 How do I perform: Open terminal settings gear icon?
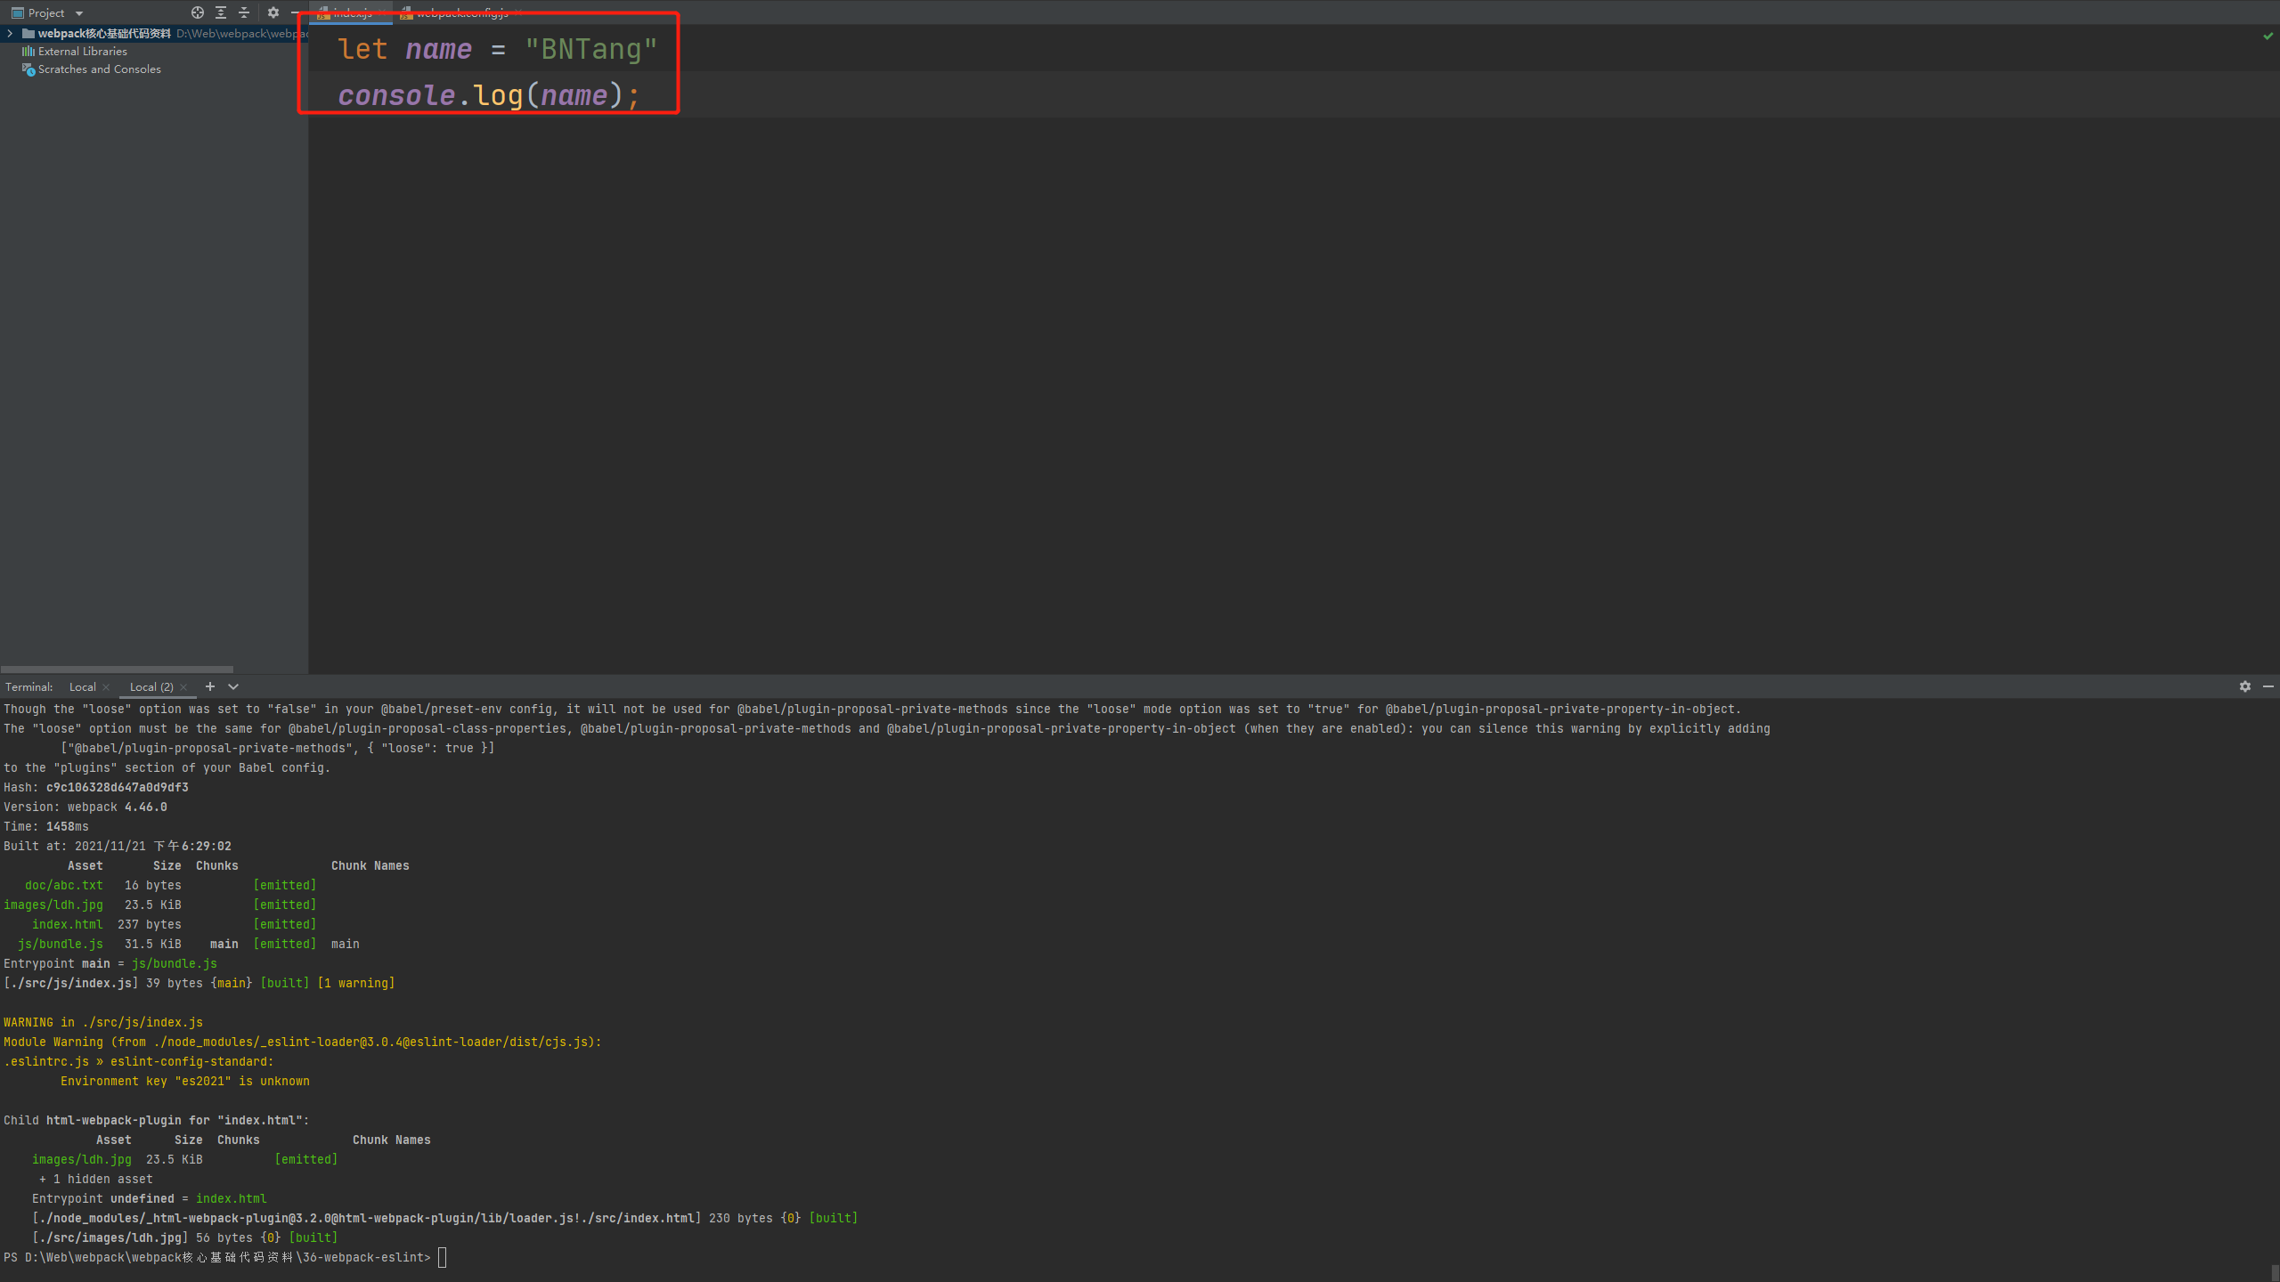(x=2244, y=686)
